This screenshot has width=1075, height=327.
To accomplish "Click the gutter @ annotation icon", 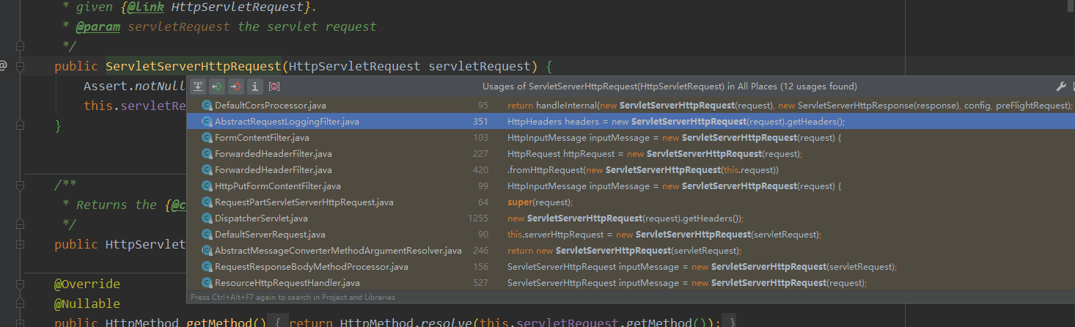I will click(x=3, y=66).
